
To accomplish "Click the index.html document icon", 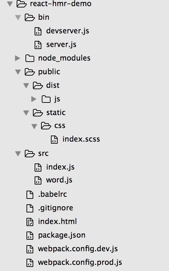I will coord(30,222).
